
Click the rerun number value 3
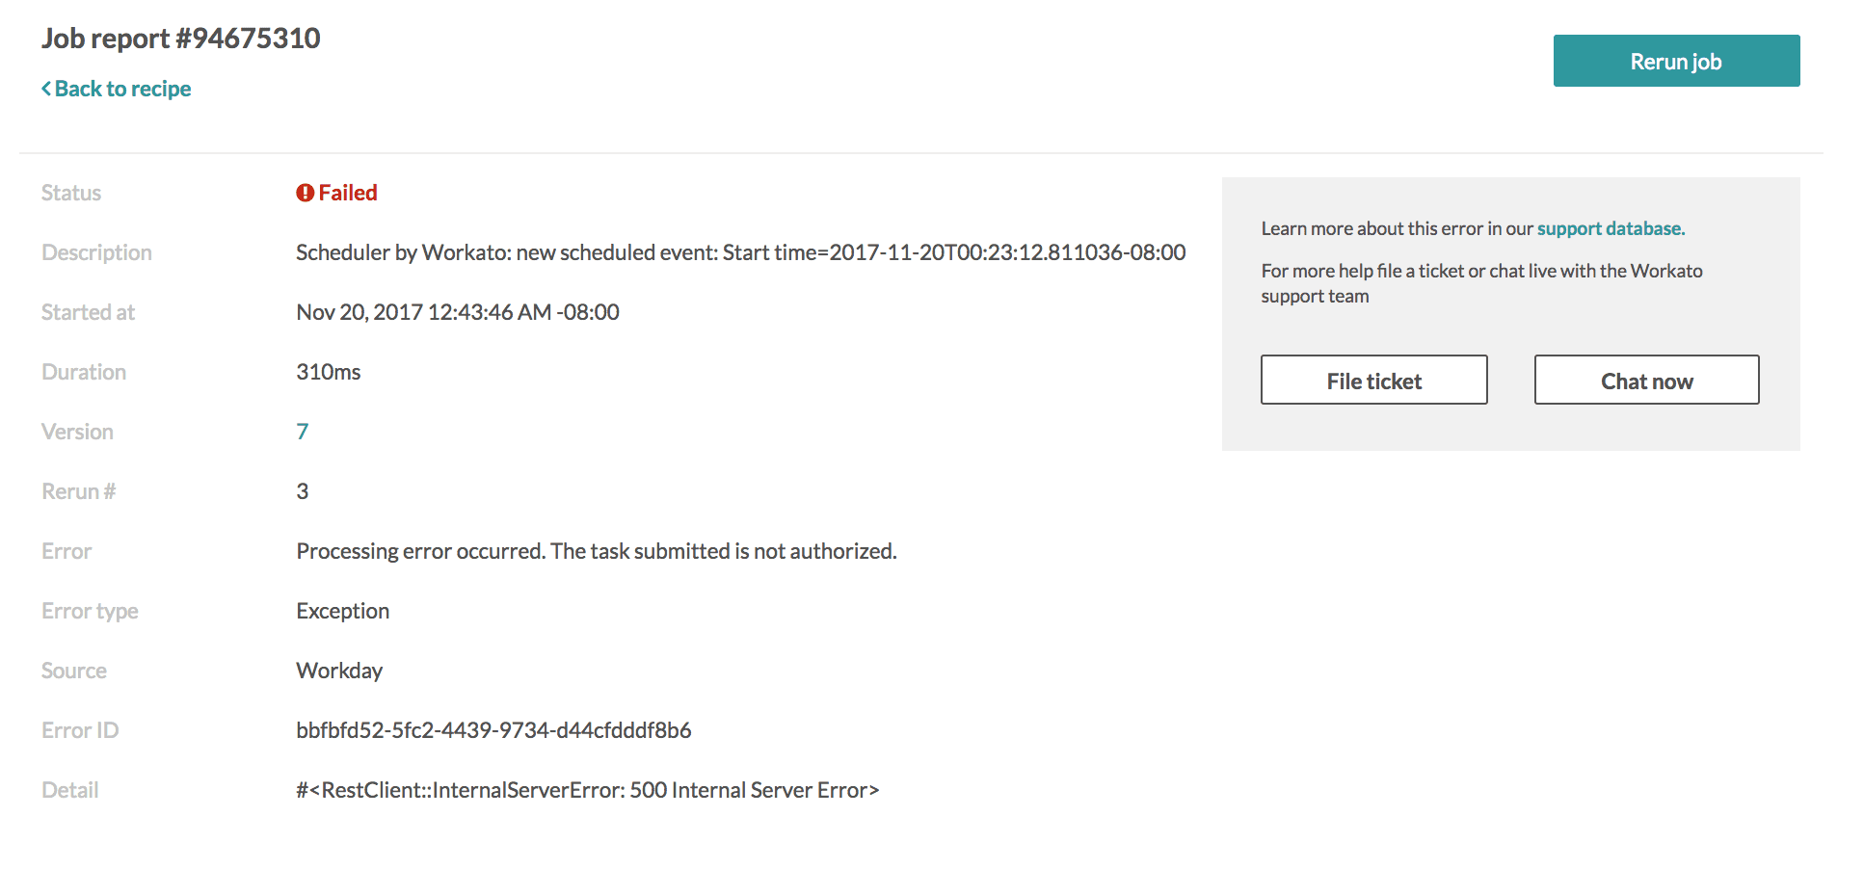coord(303,491)
